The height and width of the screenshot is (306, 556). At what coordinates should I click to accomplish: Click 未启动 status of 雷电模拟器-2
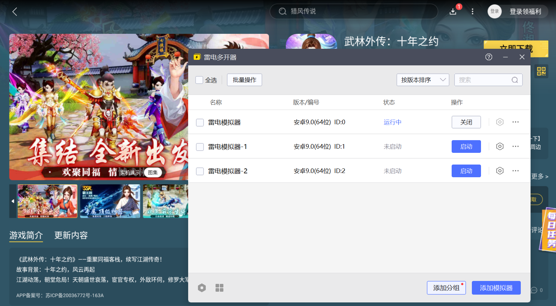393,171
